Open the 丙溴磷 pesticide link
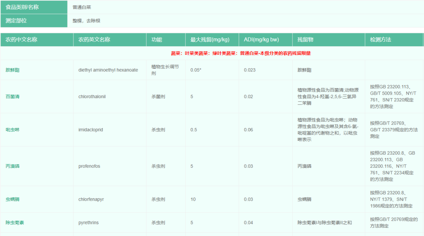The height and width of the screenshot is (236, 424). [x=13, y=166]
